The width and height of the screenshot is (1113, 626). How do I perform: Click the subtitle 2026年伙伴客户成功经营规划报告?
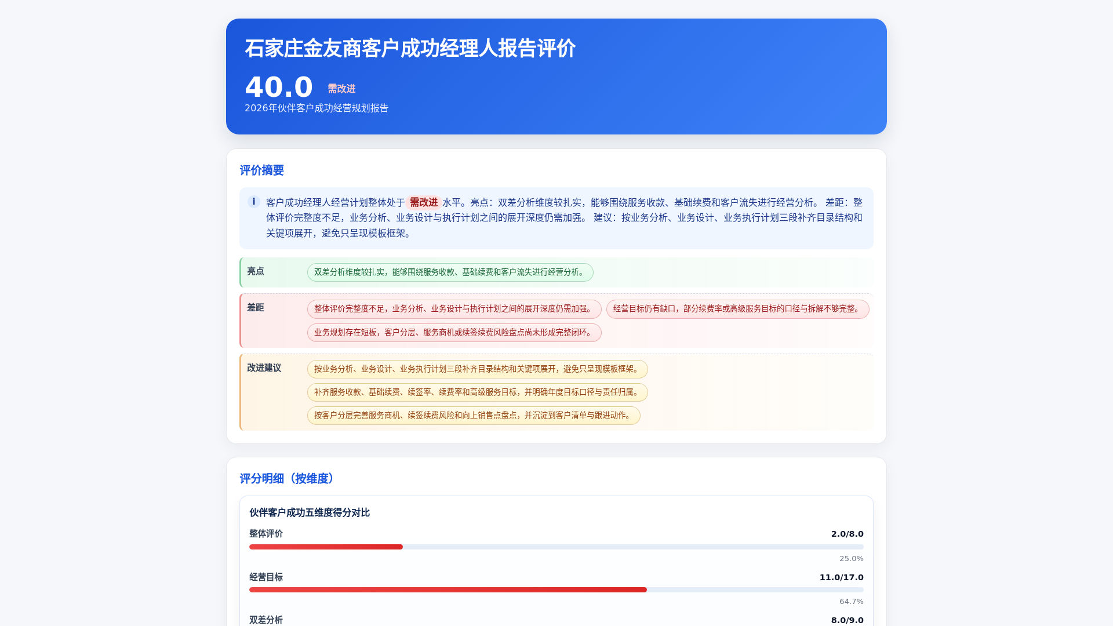pos(317,108)
